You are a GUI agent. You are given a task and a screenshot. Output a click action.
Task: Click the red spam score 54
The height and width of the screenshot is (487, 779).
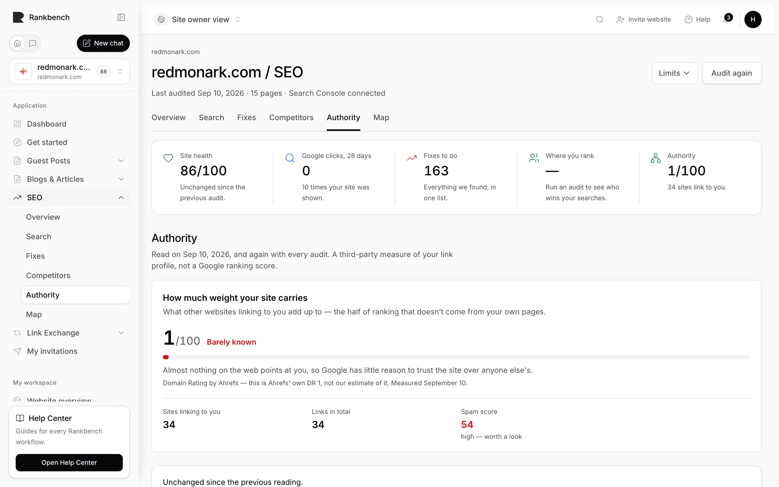467,424
